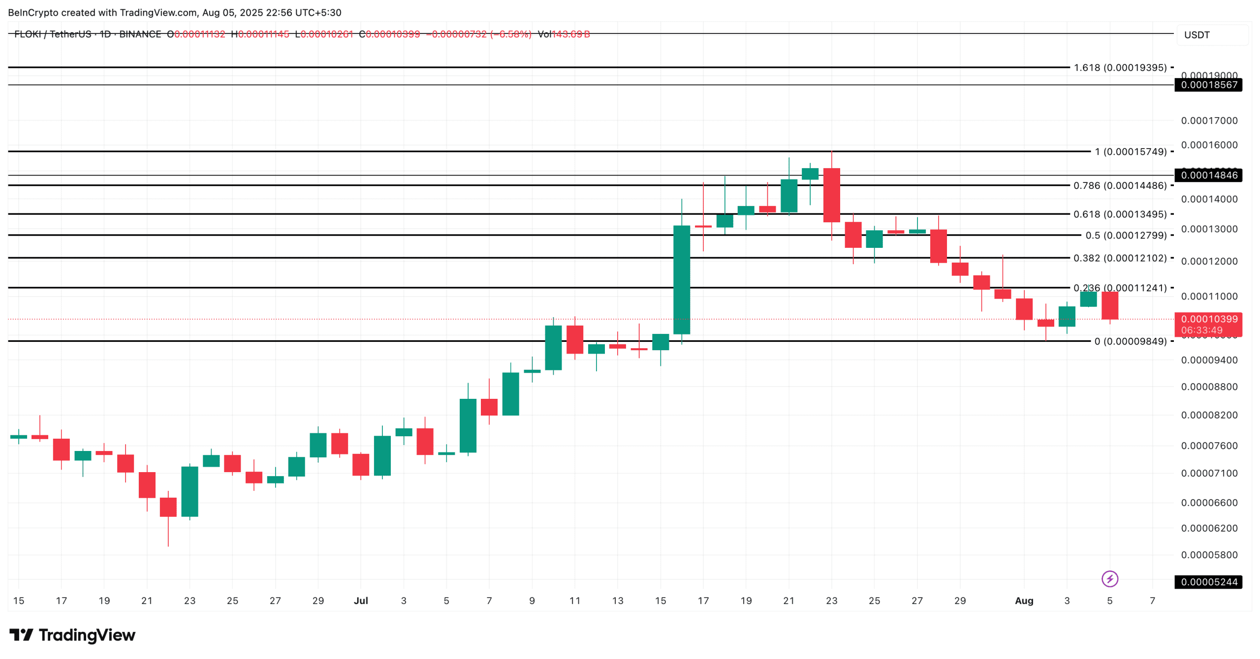Select the 1.618 Fibonacci level label
This screenshot has height=659, width=1260.
[x=1120, y=67]
